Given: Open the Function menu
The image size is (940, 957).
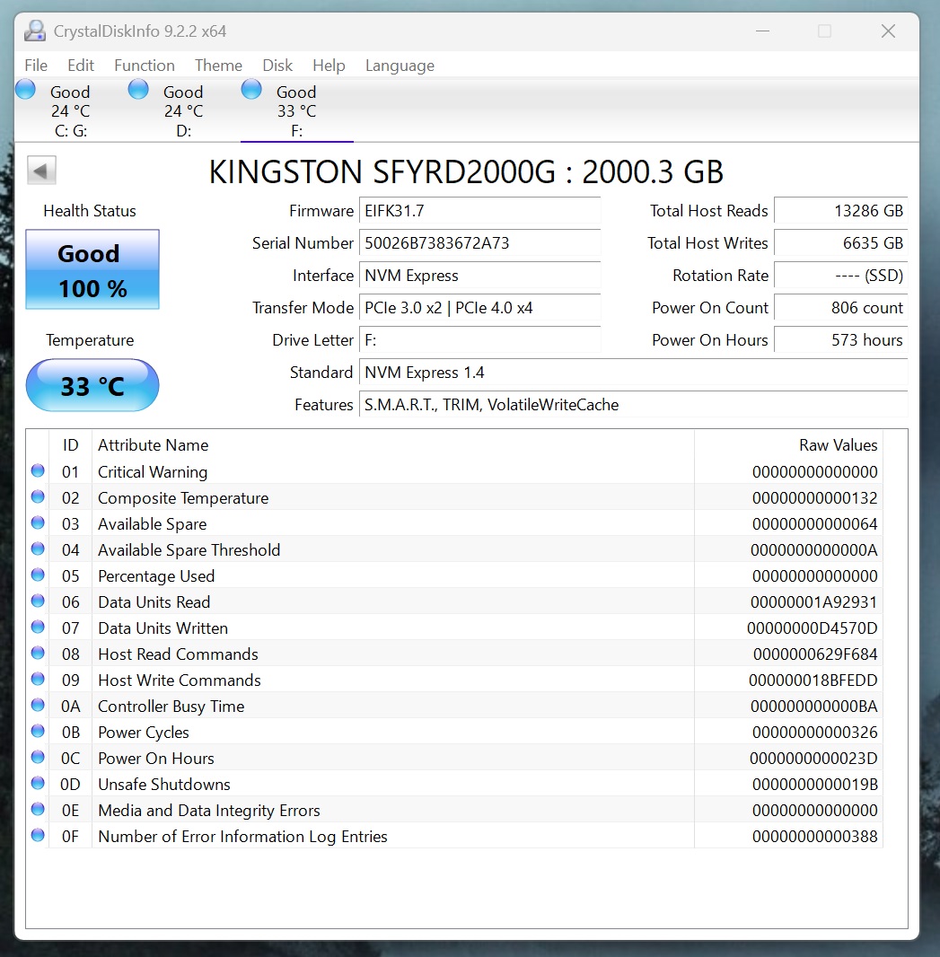Looking at the screenshot, I should coord(144,66).
